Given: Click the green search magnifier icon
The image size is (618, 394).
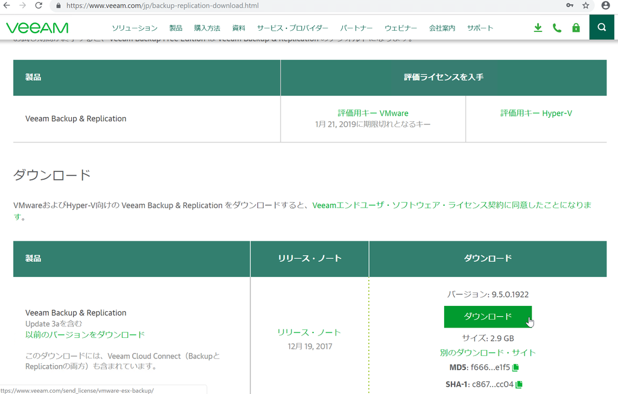Looking at the screenshot, I should click(x=601, y=27).
